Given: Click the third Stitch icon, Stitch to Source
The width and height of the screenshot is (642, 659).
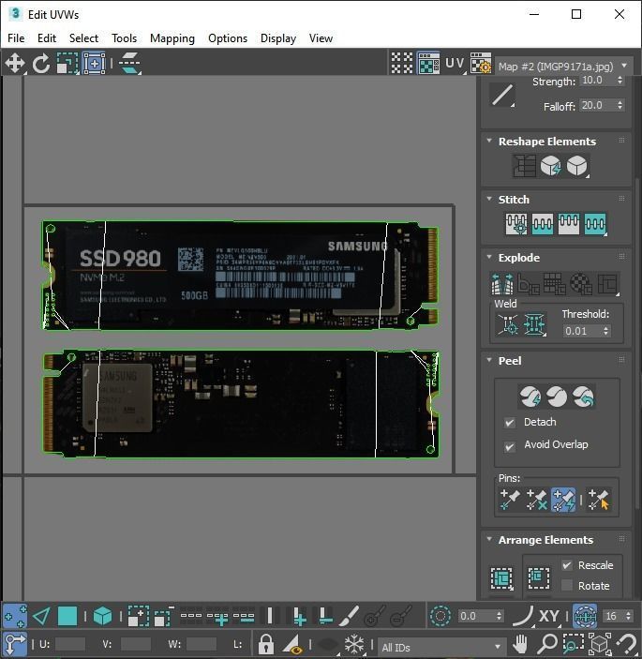Looking at the screenshot, I should click(x=569, y=224).
